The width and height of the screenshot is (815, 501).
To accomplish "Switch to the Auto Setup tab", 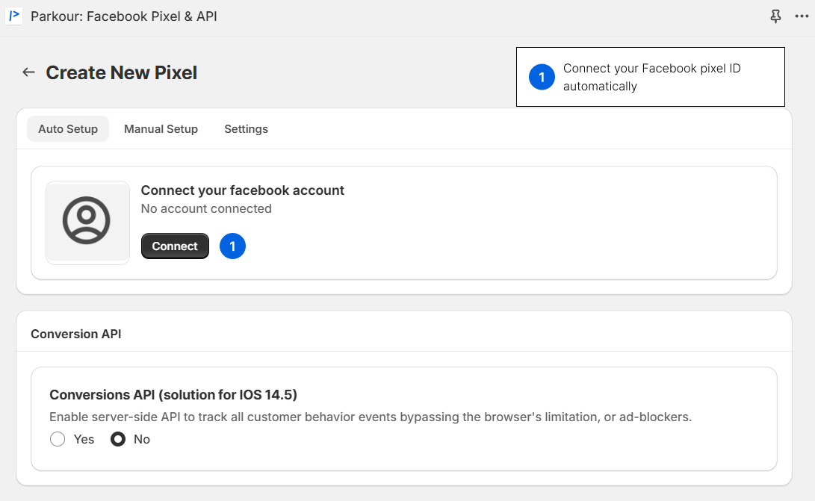I will 68,129.
